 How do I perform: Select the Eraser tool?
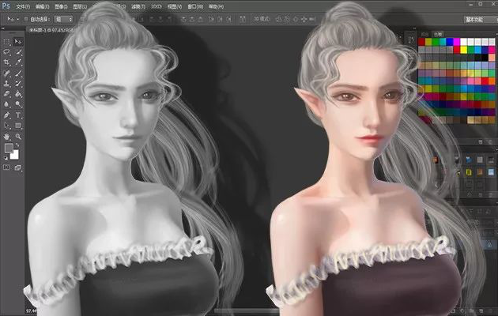(x=6, y=94)
